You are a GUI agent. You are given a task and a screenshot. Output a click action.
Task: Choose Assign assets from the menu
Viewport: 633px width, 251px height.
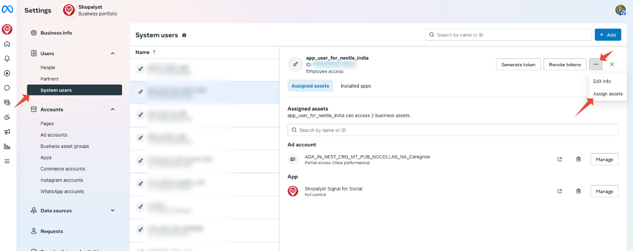click(608, 94)
